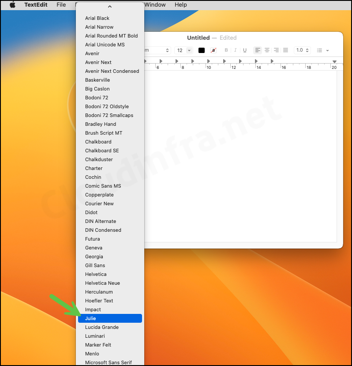Select the Impact font
Image resolution: width=352 pixels, height=366 pixels.
[x=110, y=310]
